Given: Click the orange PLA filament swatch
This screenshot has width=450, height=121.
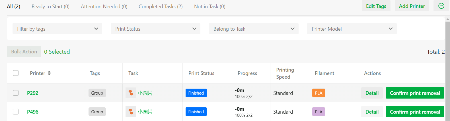Looking at the screenshot, I should (319, 93).
